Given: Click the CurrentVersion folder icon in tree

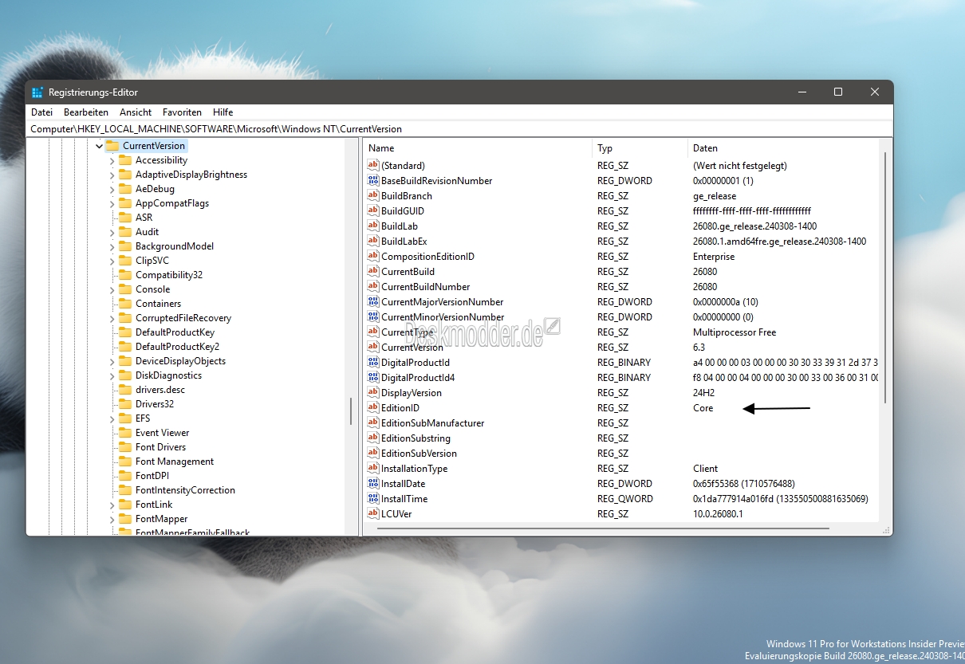Looking at the screenshot, I should (x=112, y=146).
